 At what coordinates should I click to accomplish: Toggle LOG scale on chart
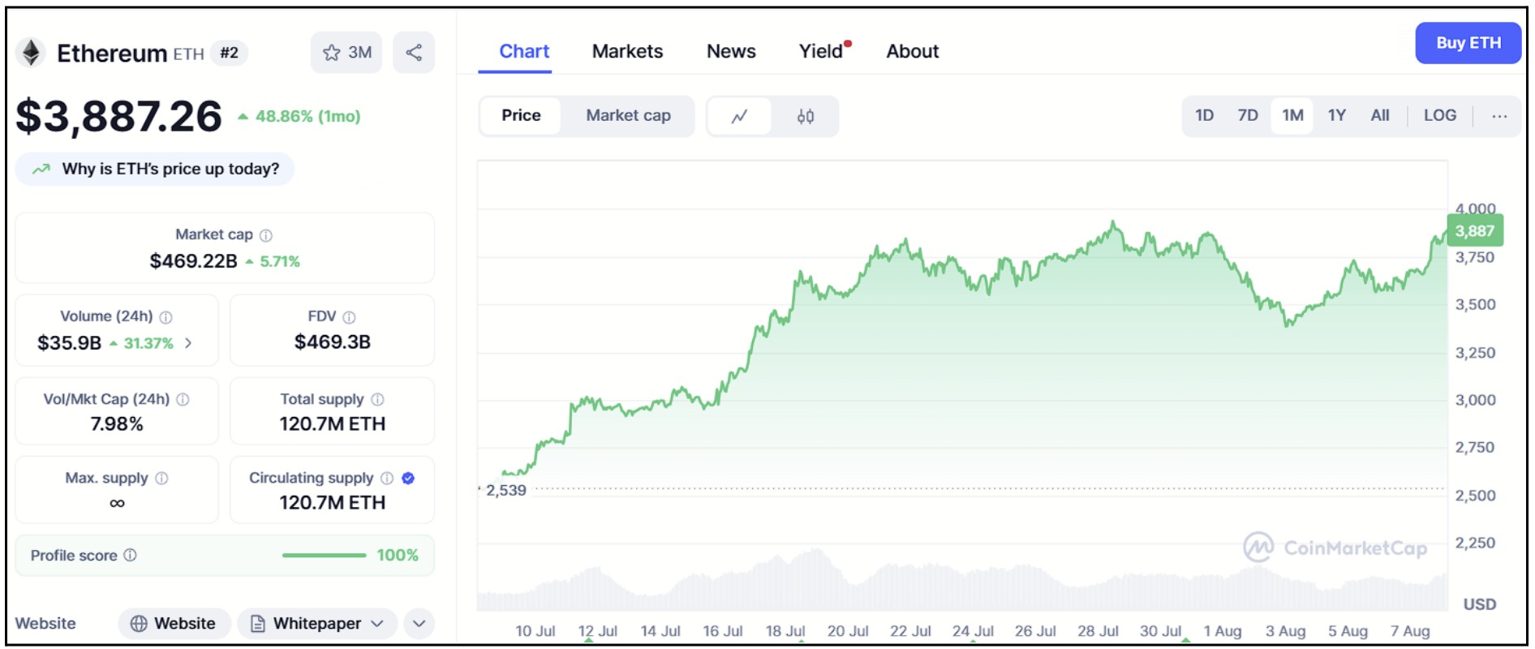tap(1440, 115)
